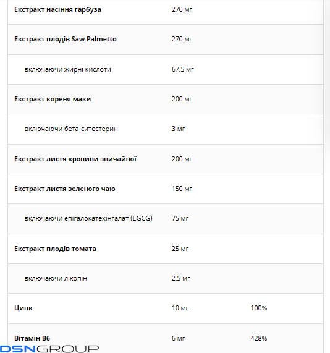Screen dimensions: 330x353
Task: Select the включаючи лікопін sub-row
Action: click(x=166, y=278)
